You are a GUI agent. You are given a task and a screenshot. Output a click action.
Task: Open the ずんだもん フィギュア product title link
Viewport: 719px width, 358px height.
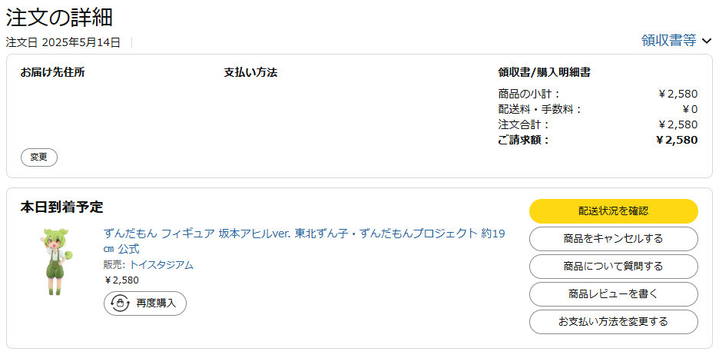(304, 241)
